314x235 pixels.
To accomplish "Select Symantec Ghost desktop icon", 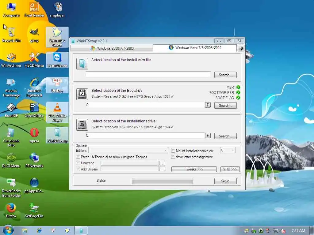I will tap(57, 37).
